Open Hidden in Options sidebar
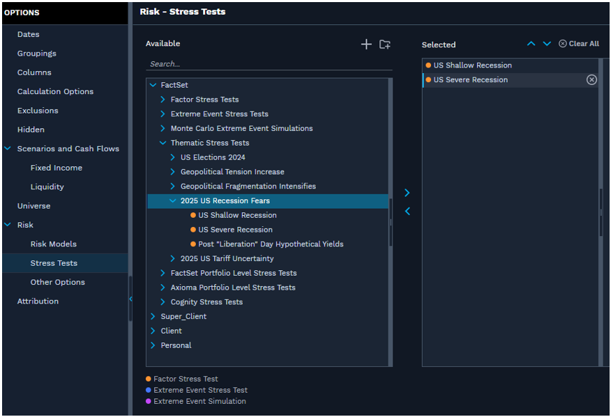Image resolution: width=611 pixels, height=417 pixels. (31, 129)
